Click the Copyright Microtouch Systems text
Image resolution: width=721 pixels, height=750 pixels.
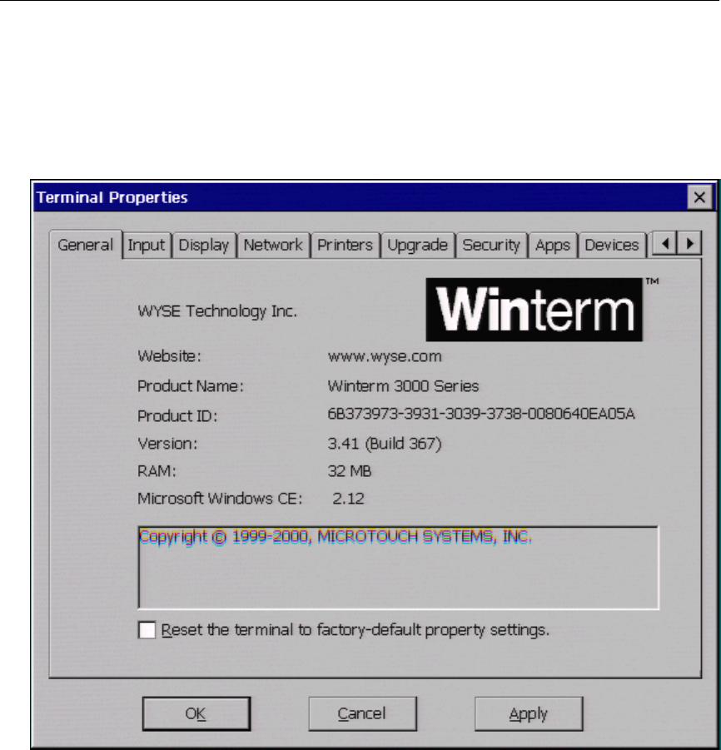point(335,537)
